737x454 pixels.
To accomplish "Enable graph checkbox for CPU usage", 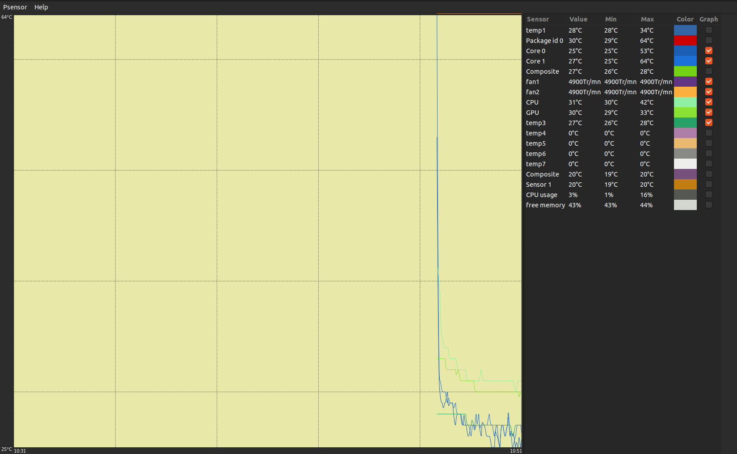I will tap(708, 194).
